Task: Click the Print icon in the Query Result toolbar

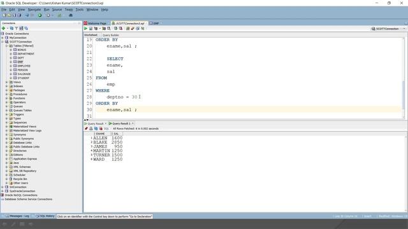Action: tap(91, 128)
